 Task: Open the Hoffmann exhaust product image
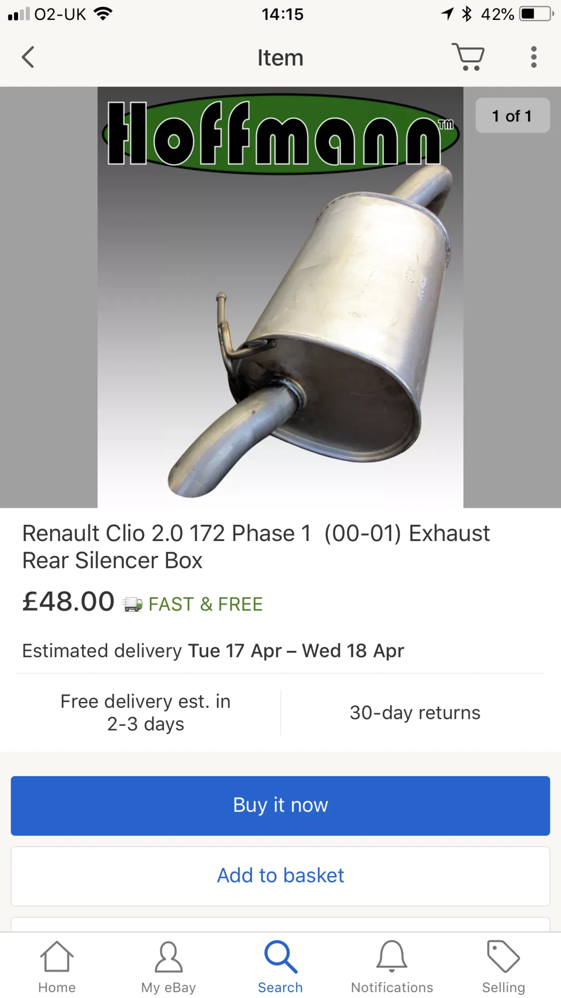pos(280,297)
